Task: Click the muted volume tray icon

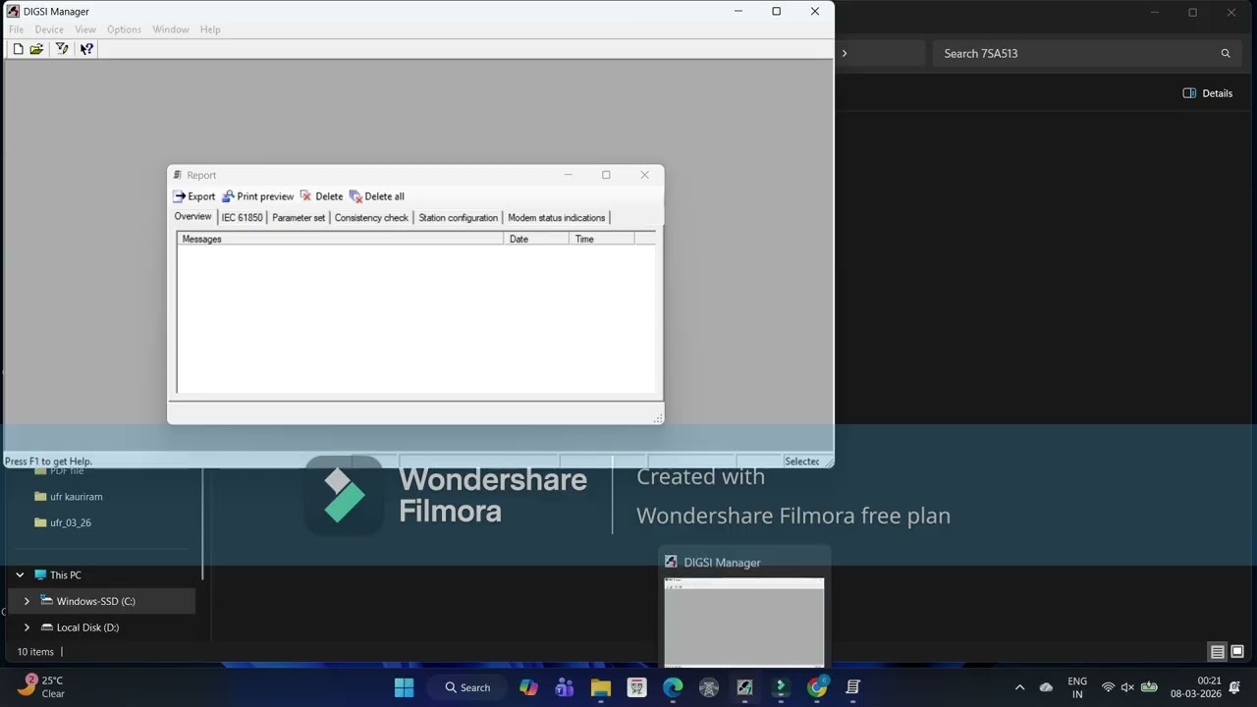Action: coord(1127,687)
